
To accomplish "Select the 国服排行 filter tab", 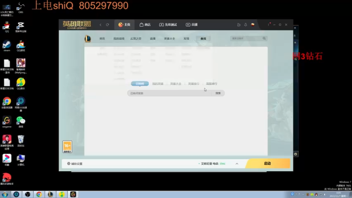I will pos(212,84).
